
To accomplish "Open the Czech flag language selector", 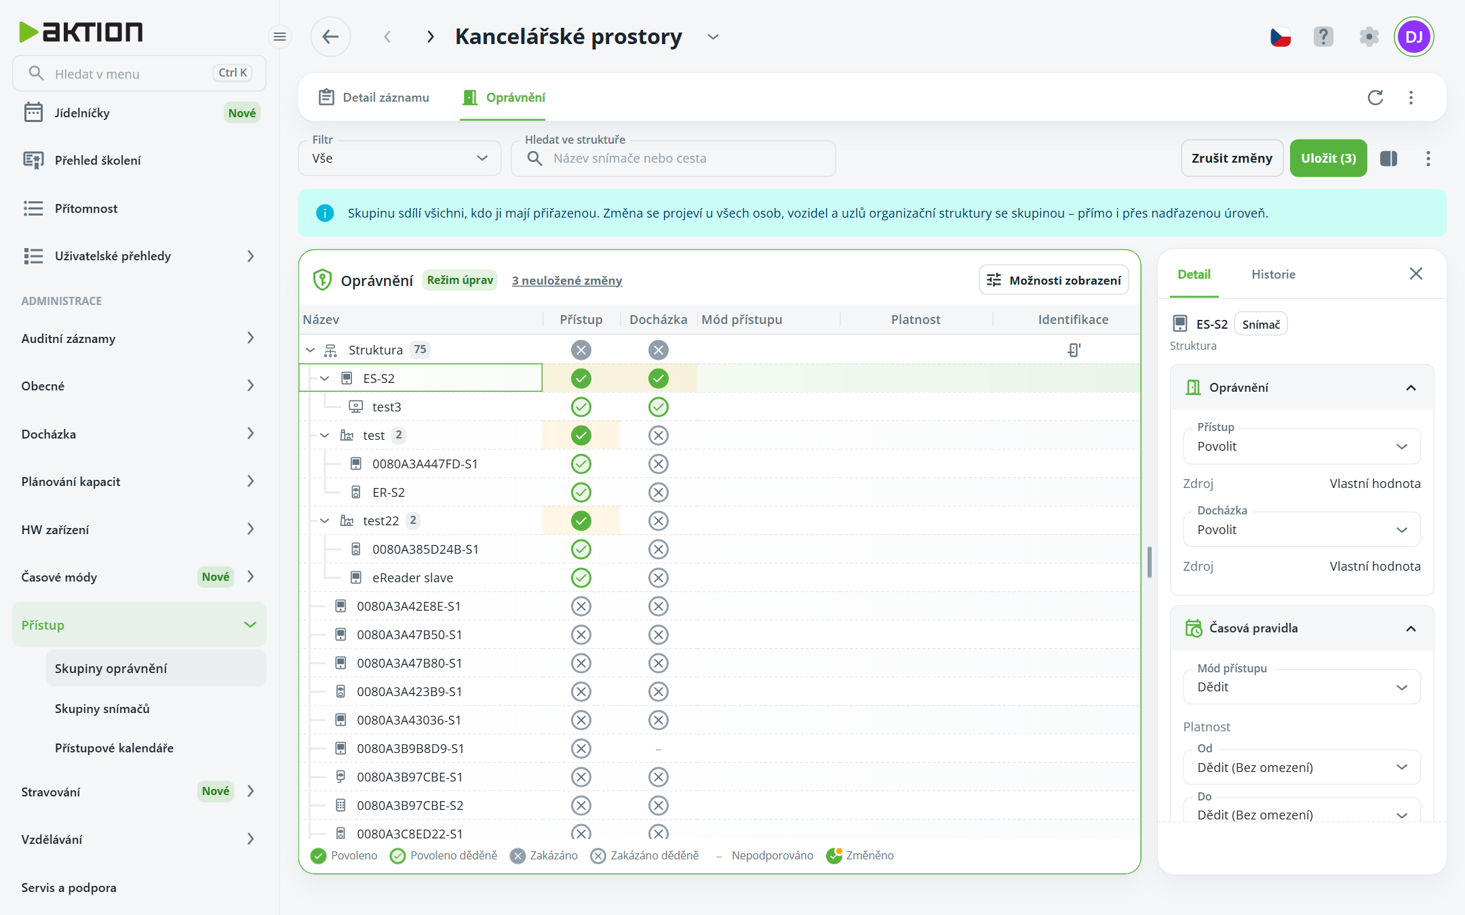I will [x=1280, y=37].
